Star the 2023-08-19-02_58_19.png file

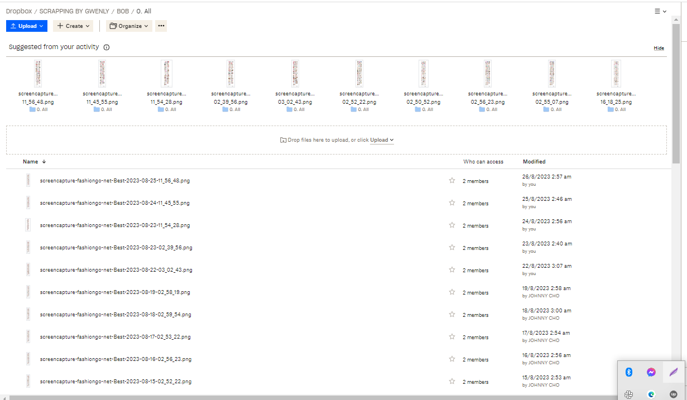pos(452,292)
